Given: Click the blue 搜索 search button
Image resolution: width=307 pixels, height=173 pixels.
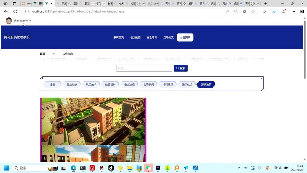Looking at the screenshot, I should pyautogui.click(x=181, y=68).
